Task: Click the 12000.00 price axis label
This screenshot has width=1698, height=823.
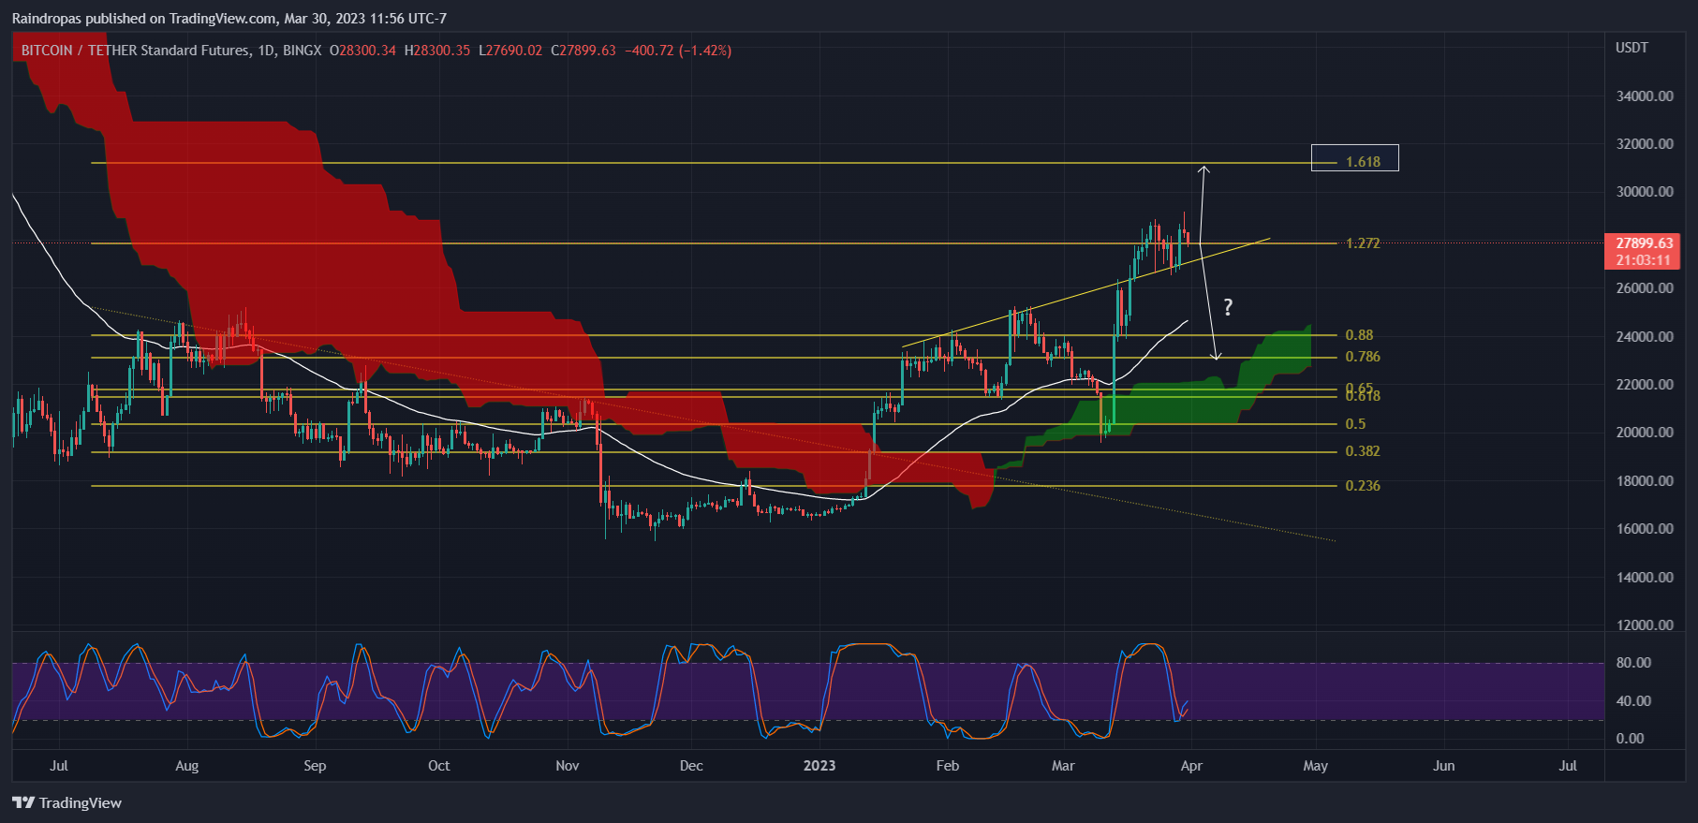Action: [x=1645, y=625]
